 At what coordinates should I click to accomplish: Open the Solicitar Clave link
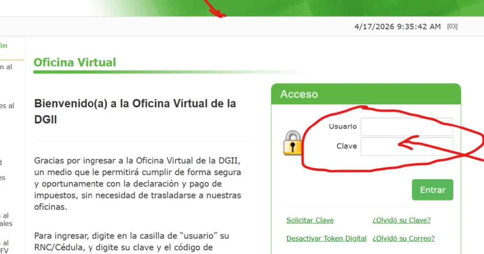(310, 220)
